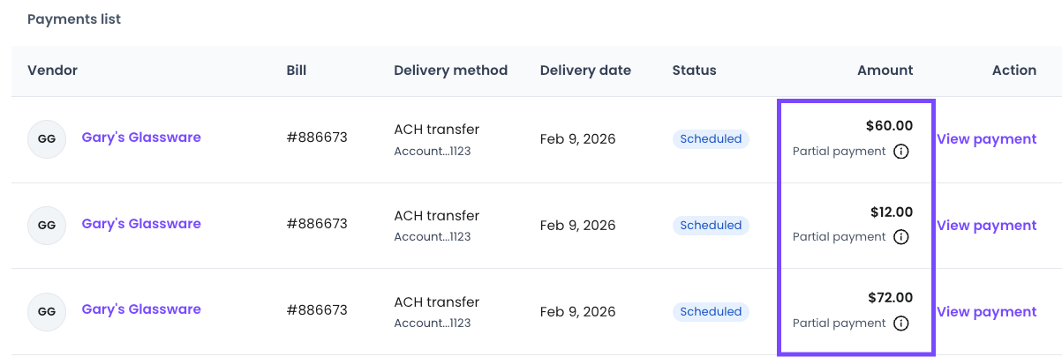Click the Bill column header
The image size is (1062, 357).
[x=297, y=71]
